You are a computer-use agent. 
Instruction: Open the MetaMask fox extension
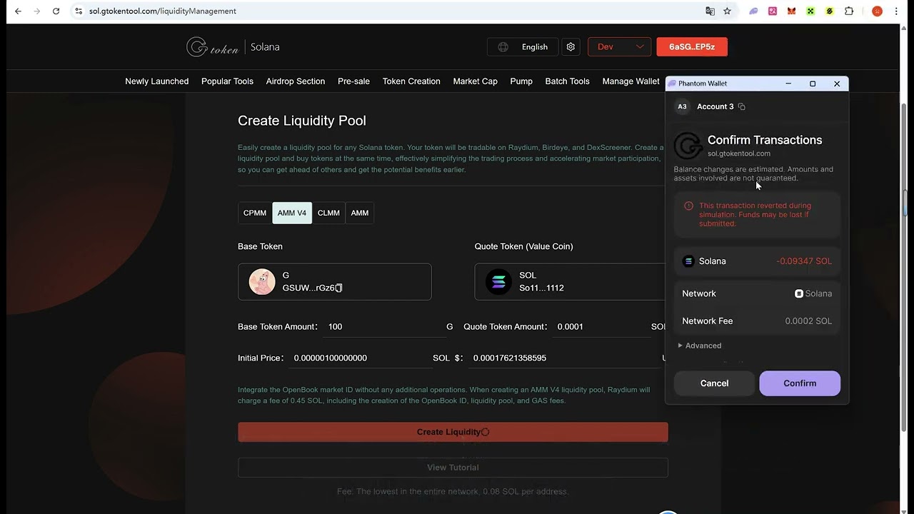[x=791, y=11]
